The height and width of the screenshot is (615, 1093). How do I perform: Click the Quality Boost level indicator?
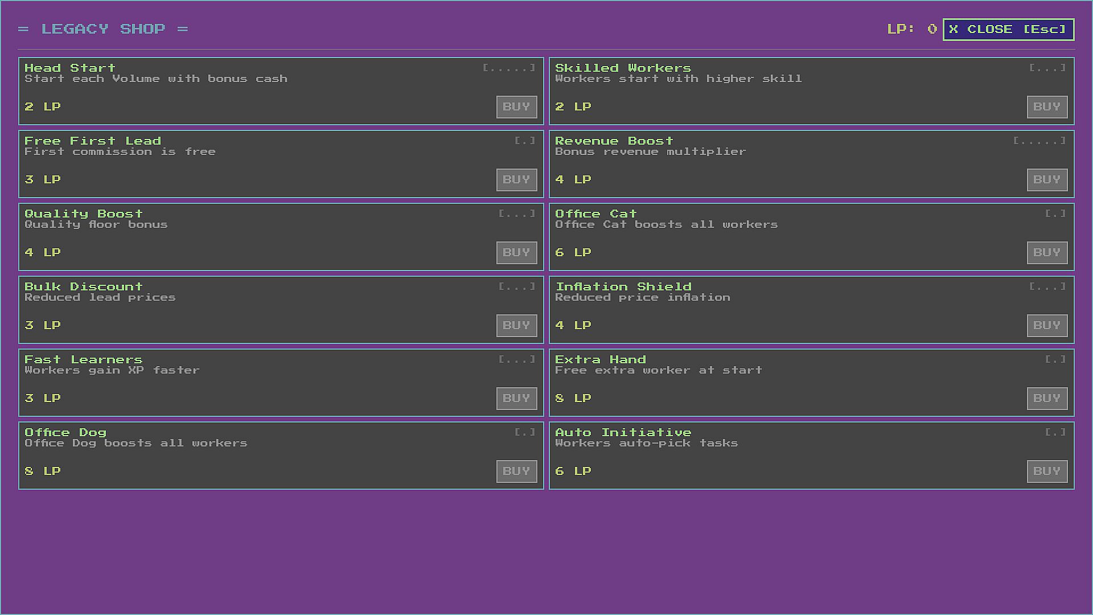point(517,214)
